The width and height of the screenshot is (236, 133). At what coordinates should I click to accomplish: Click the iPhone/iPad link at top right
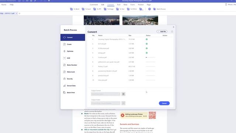[230, 4]
